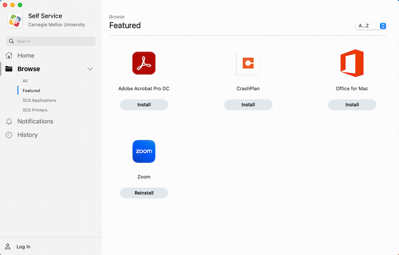Click the search magnifier icon
The image size is (399, 255).
[11, 41]
